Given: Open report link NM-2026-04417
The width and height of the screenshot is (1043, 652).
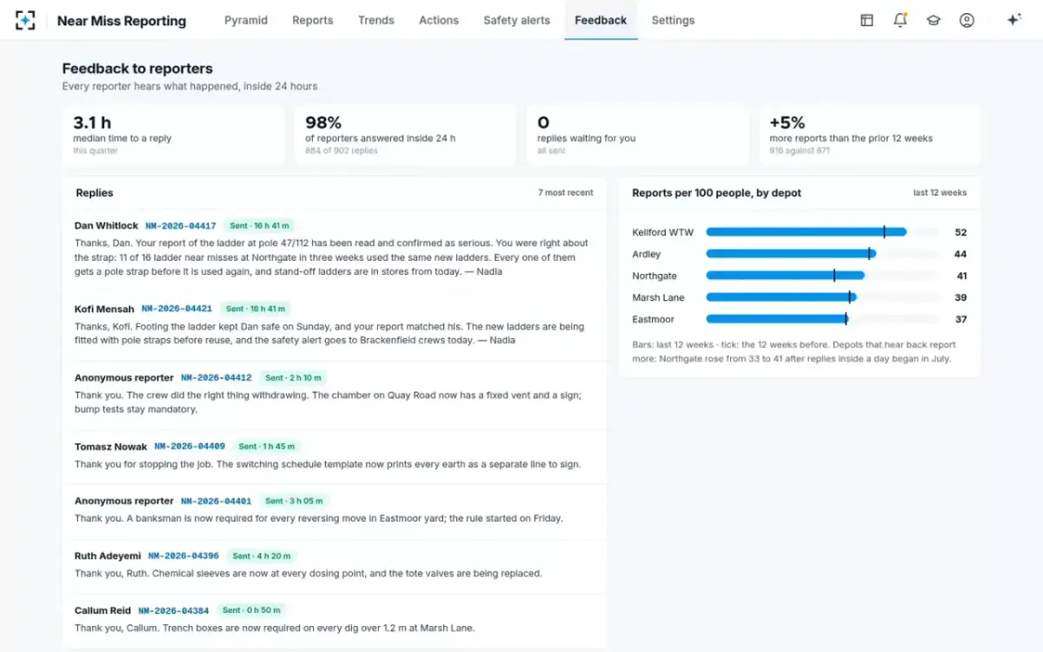Looking at the screenshot, I should [181, 226].
